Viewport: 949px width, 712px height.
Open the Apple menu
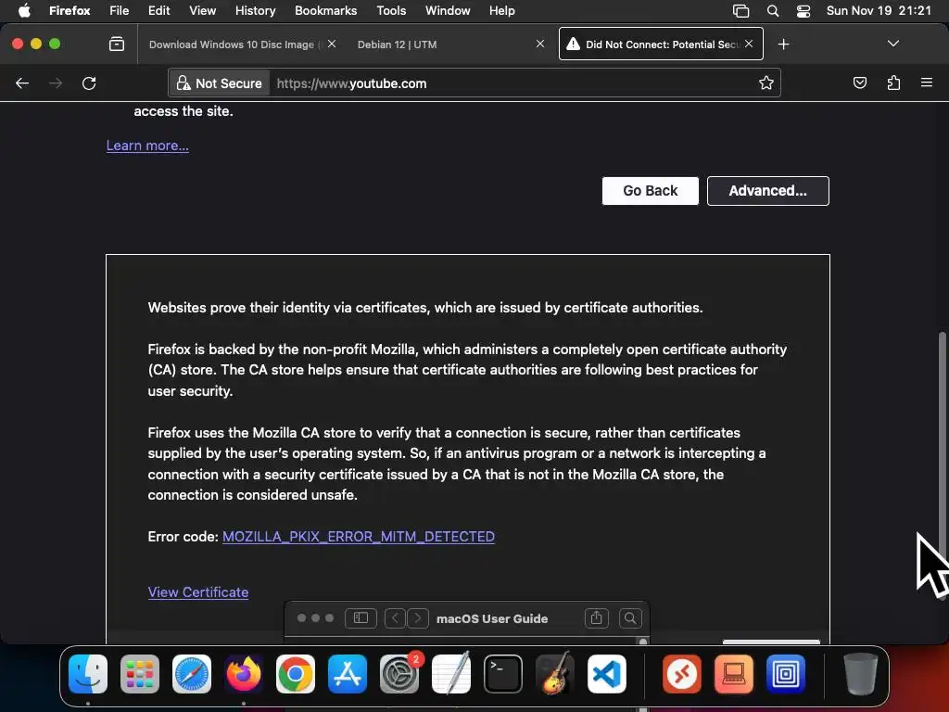(24, 10)
